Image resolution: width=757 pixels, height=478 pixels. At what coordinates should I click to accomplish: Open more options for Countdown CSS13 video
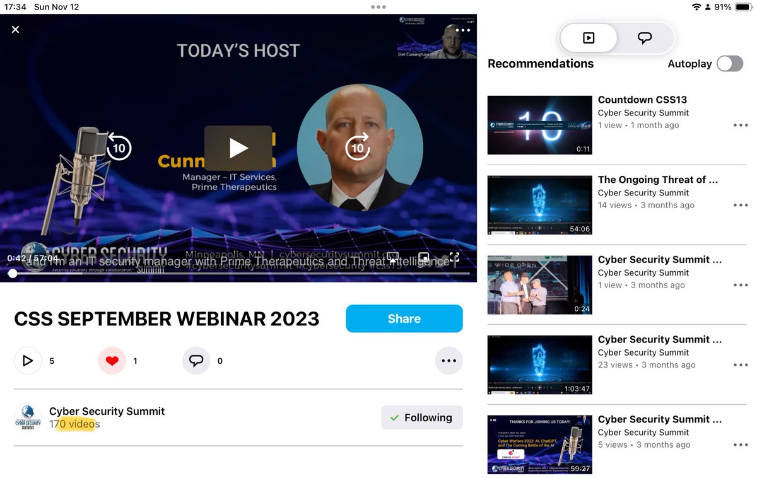click(x=740, y=125)
